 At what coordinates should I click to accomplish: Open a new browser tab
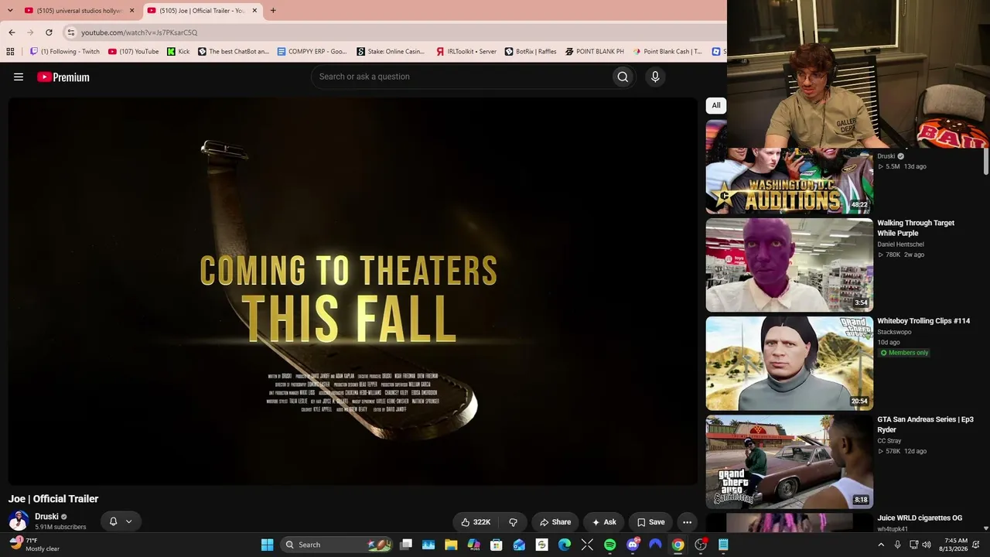tap(273, 11)
